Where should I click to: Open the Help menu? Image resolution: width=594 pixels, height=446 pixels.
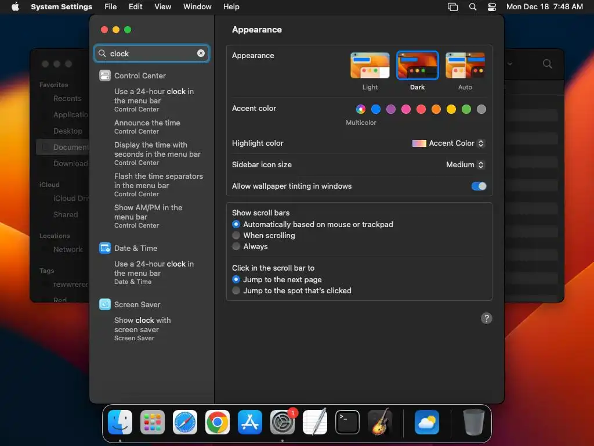231,6
